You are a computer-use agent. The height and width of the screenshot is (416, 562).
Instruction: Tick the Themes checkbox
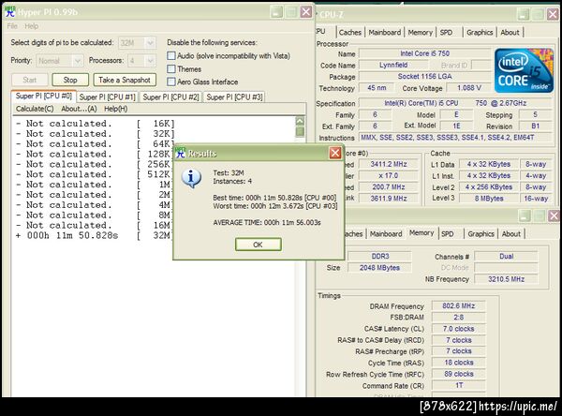171,68
